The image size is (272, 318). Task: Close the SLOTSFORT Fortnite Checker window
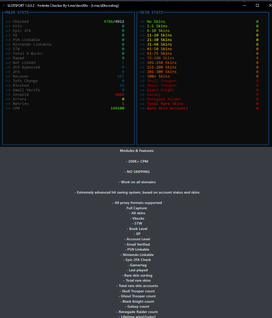(270, 5)
